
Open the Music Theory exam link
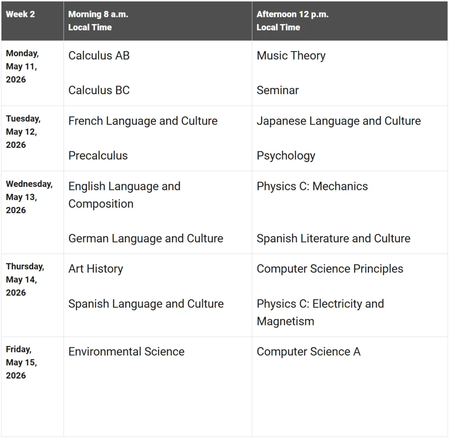(291, 56)
